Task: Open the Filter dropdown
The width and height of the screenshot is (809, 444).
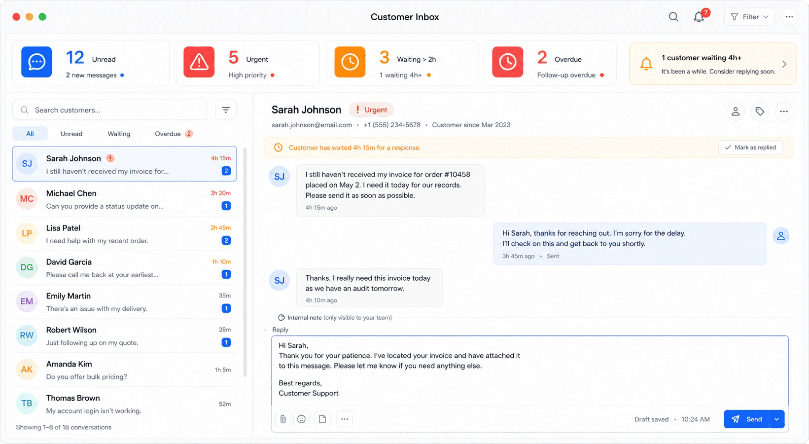Action: click(749, 17)
